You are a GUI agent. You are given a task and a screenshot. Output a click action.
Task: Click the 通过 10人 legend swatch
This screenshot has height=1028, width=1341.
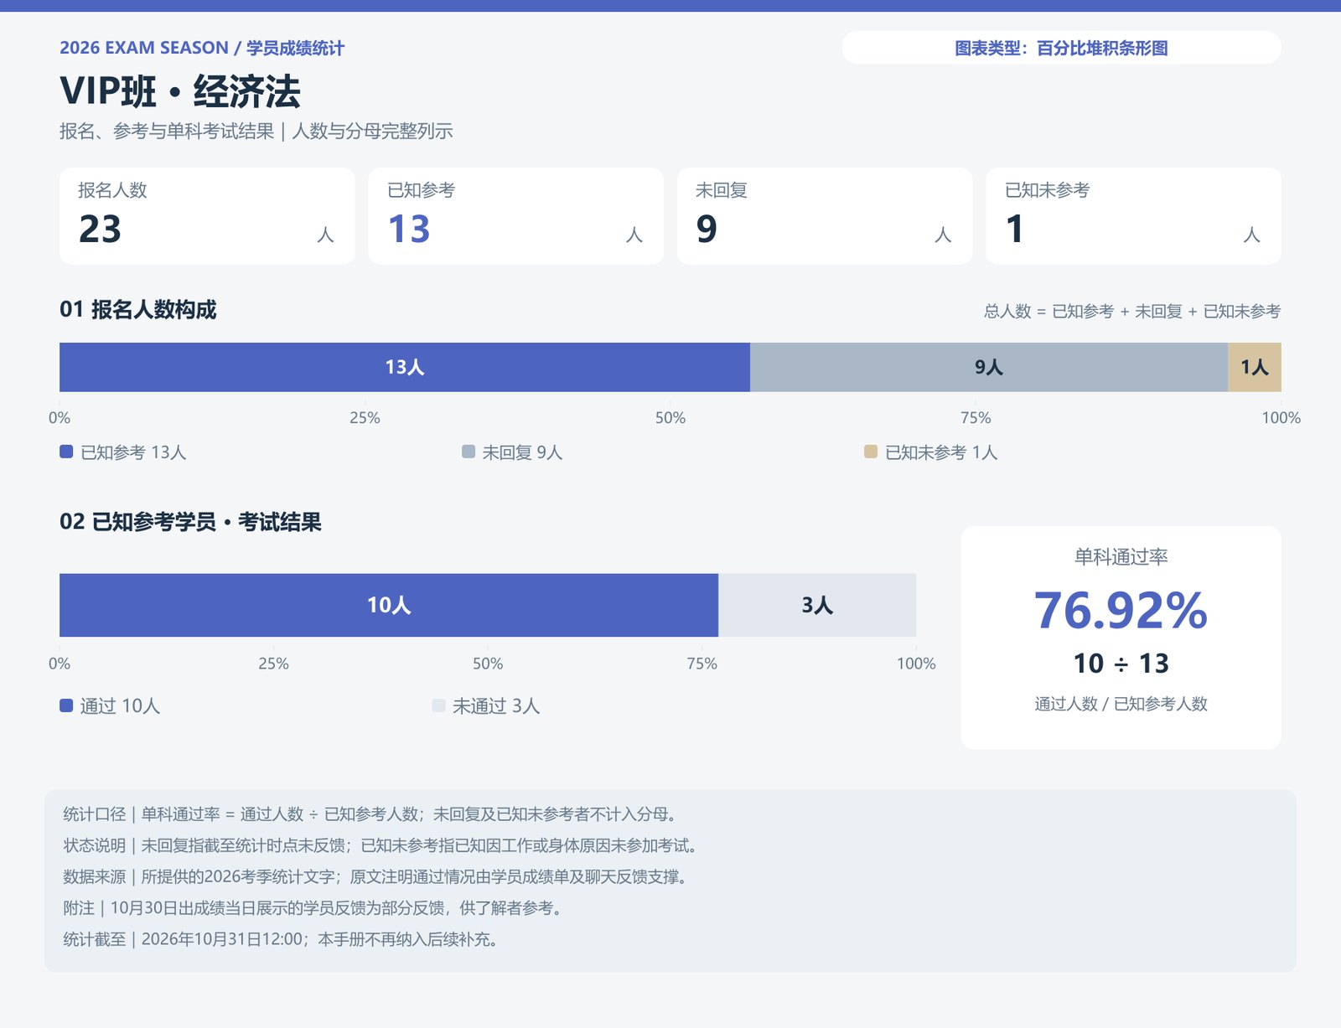pos(66,705)
